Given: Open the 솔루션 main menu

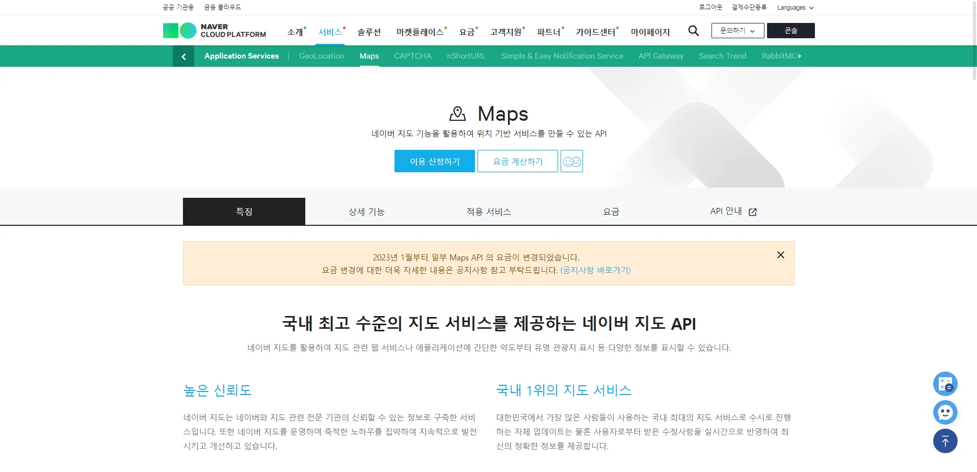Looking at the screenshot, I should [x=369, y=32].
